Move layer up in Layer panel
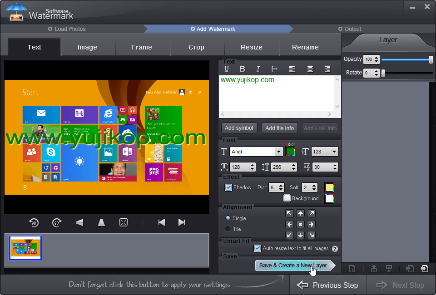This screenshot has height=295, width=436. (x=374, y=269)
